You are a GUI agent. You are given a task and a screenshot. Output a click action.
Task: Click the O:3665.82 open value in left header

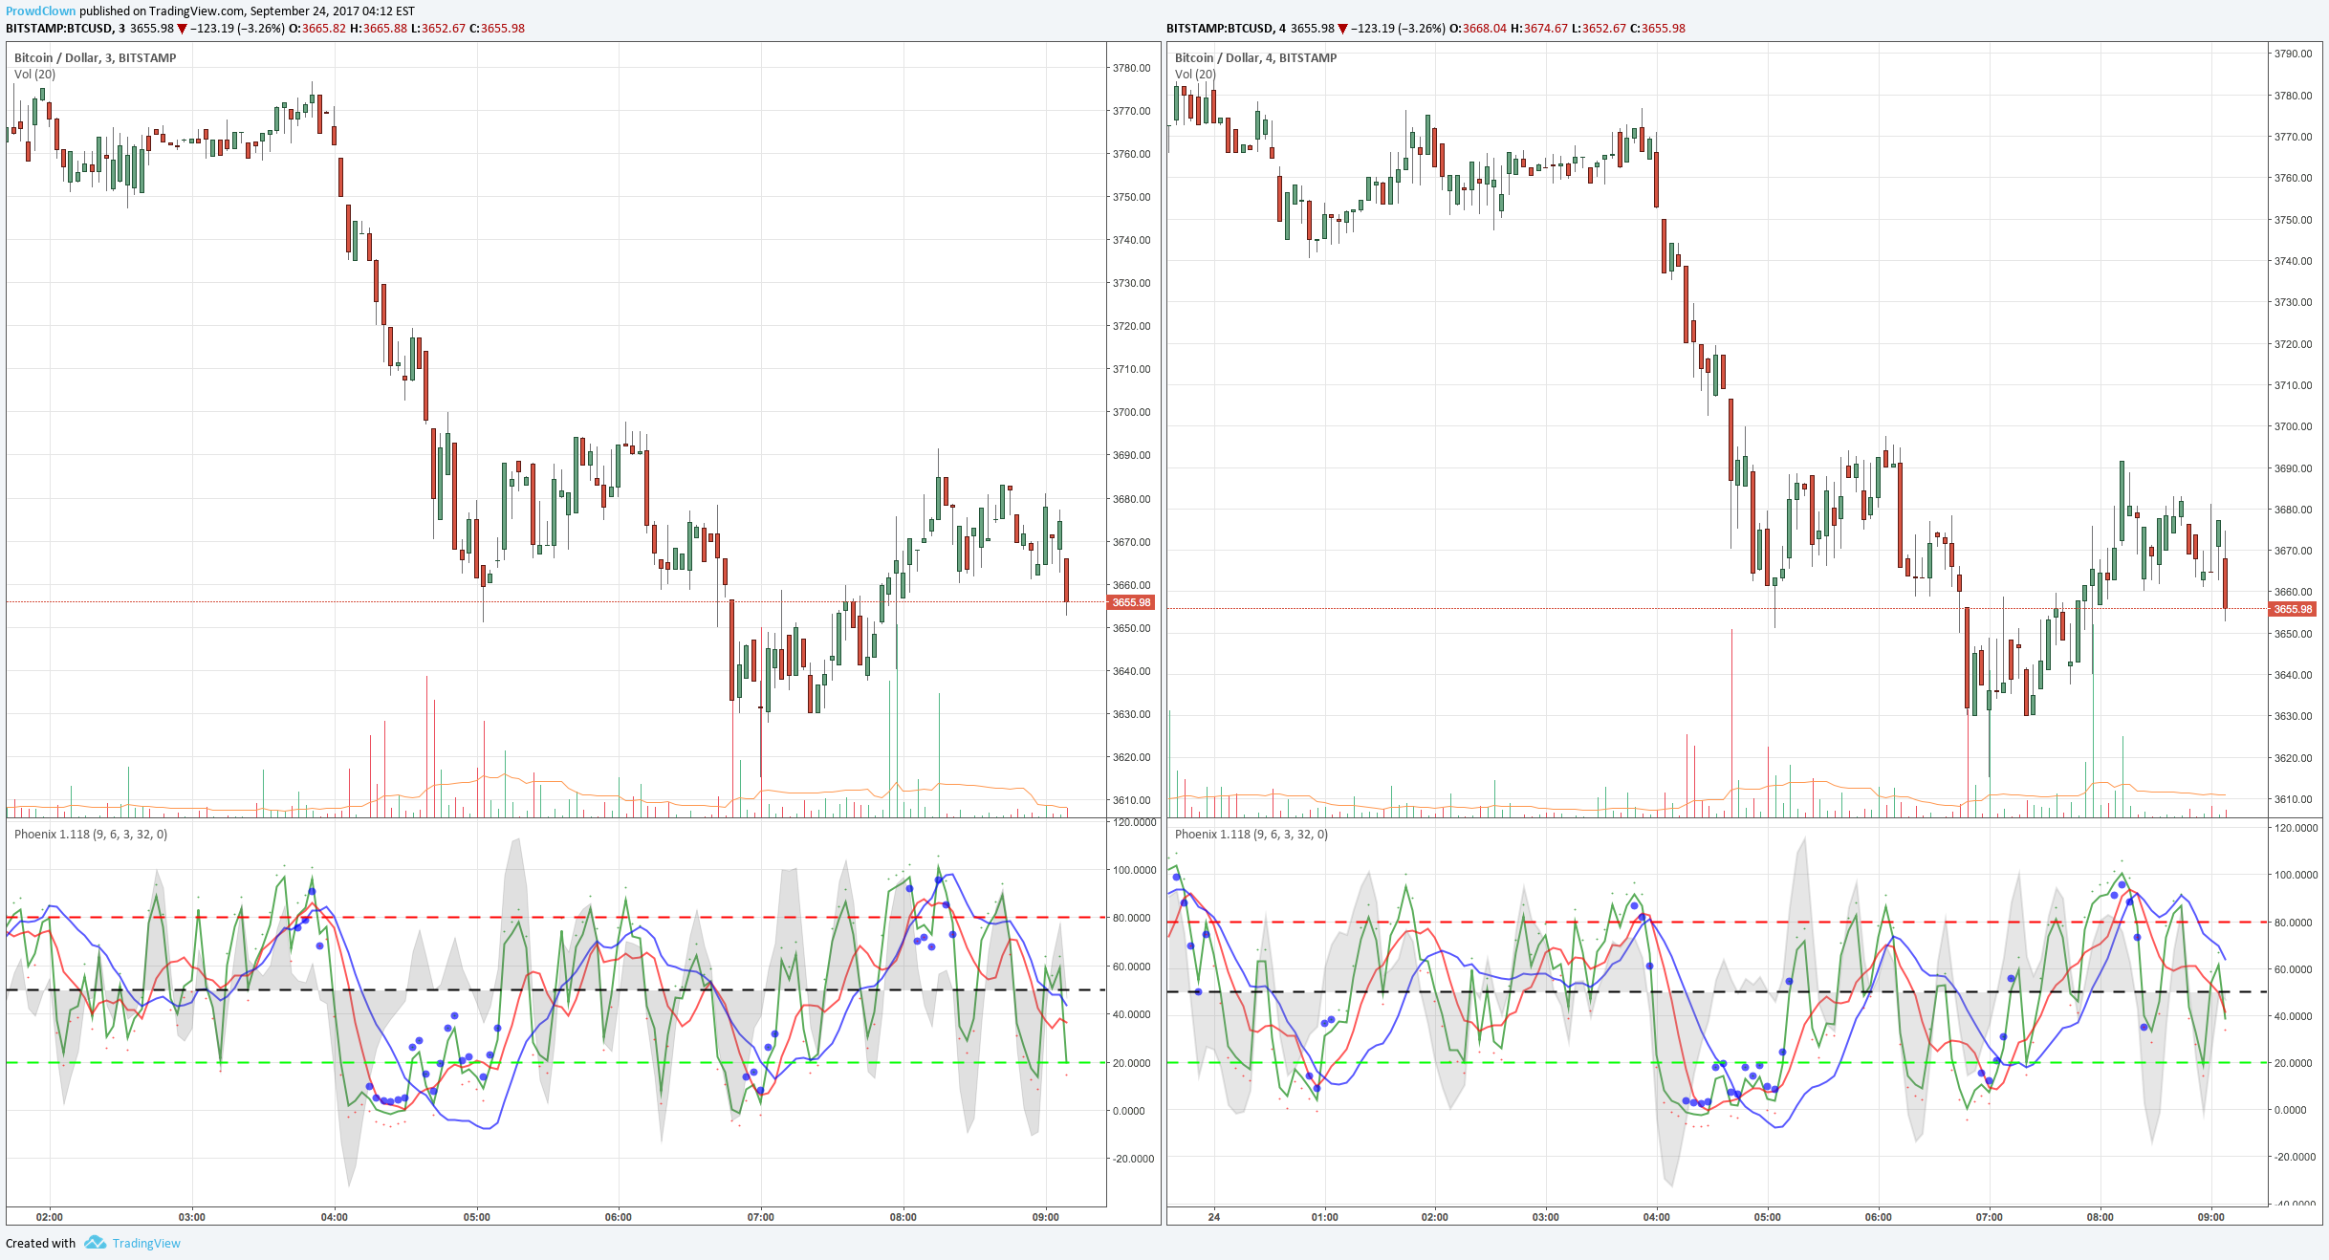317,29
